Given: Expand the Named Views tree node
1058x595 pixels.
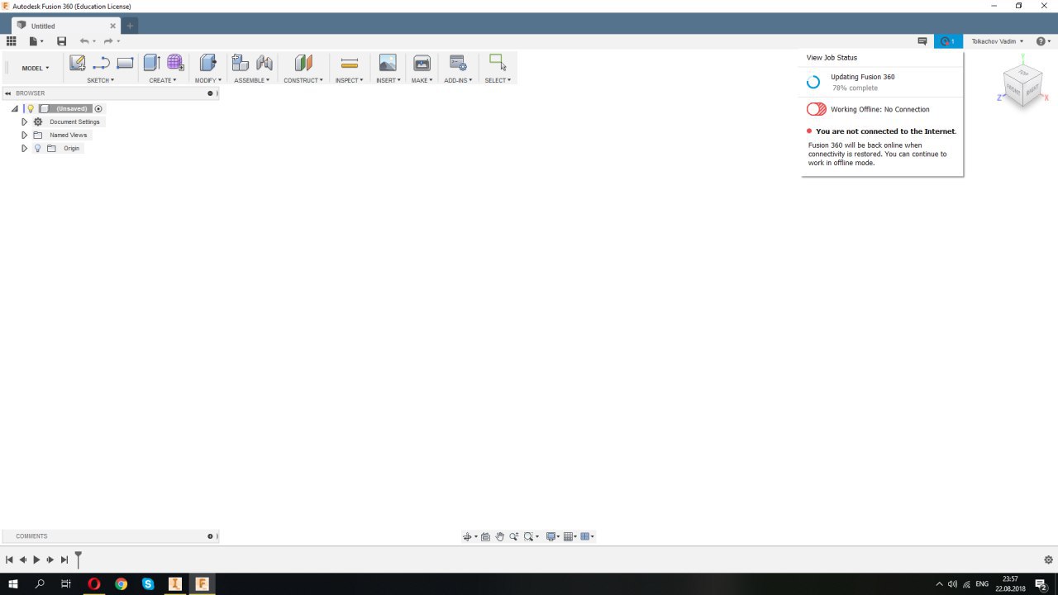Looking at the screenshot, I should tap(25, 135).
